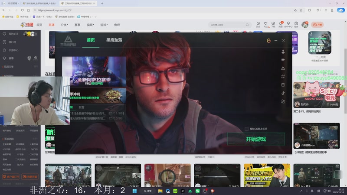Open the 一二三电竞 recommended stream card
This screenshot has height=195, width=347.
click(320, 46)
